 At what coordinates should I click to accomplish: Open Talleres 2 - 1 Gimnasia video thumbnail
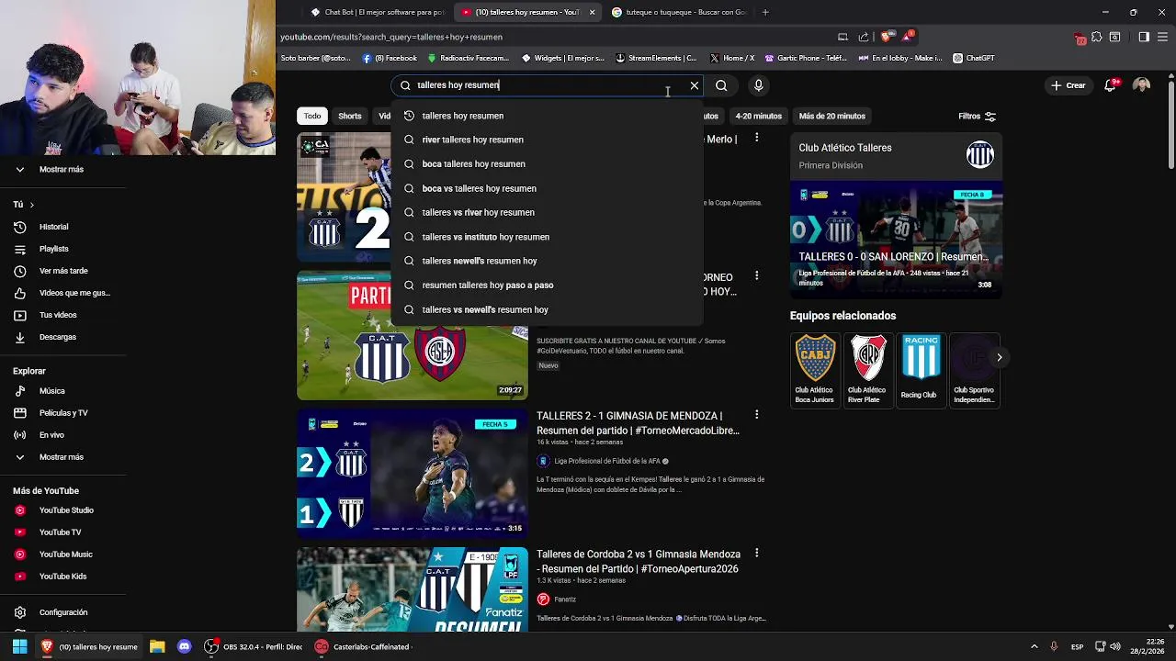tap(413, 473)
